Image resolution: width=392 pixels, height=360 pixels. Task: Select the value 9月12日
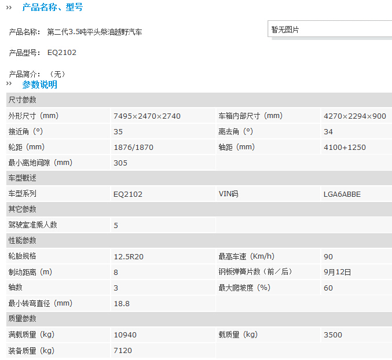(337, 272)
